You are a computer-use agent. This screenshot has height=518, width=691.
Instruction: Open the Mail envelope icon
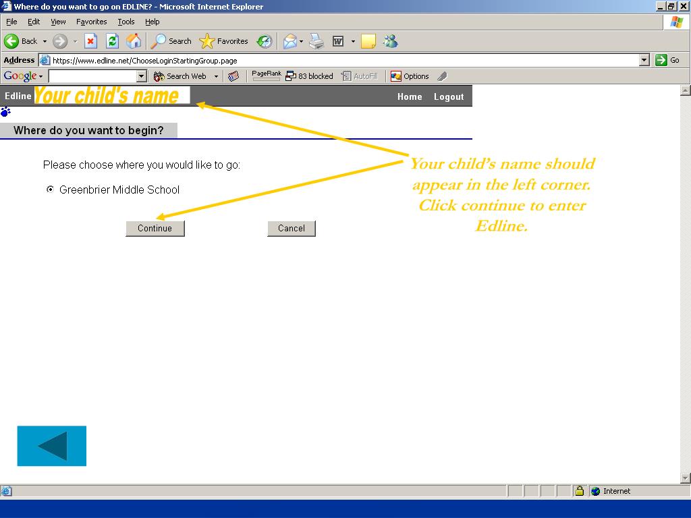pos(290,41)
